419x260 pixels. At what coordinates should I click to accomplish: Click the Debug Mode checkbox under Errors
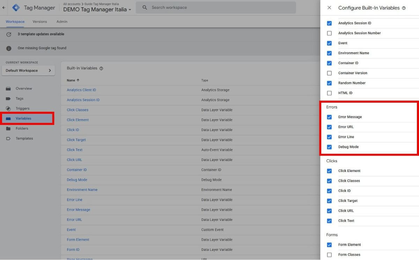pos(329,147)
